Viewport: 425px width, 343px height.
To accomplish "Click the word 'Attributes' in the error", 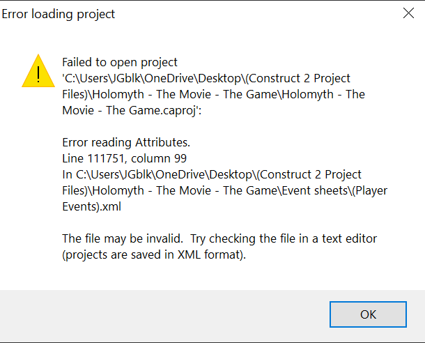I will click(161, 142).
